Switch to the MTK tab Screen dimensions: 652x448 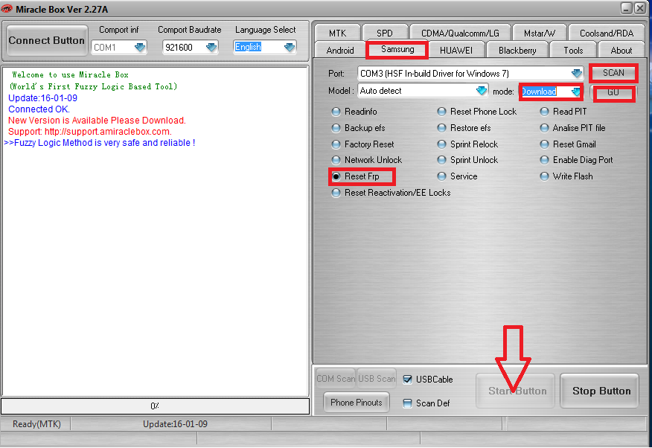click(337, 33)
